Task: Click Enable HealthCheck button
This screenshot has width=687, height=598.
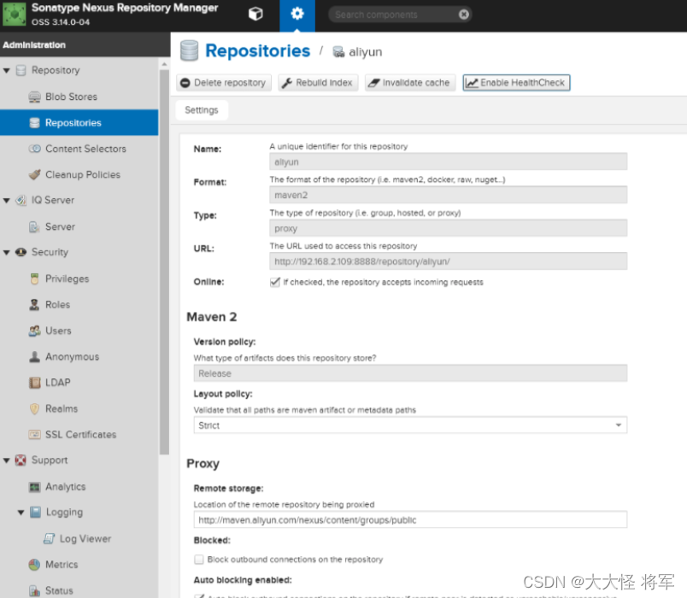Action: 516,83
